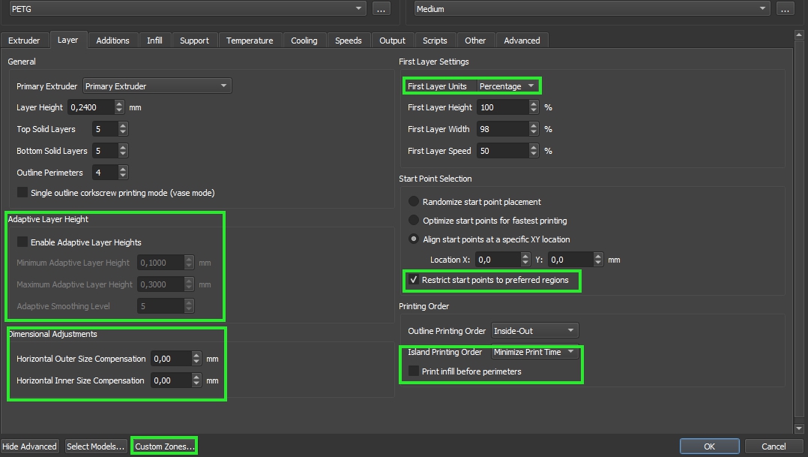Image resolution: width=808 pixels, height=457 pixels.
Task: Enable Print infill before perimeters
Action: point(413,371)
